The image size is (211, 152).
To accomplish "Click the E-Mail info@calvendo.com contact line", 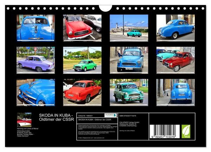I will [x=91, y=138].
